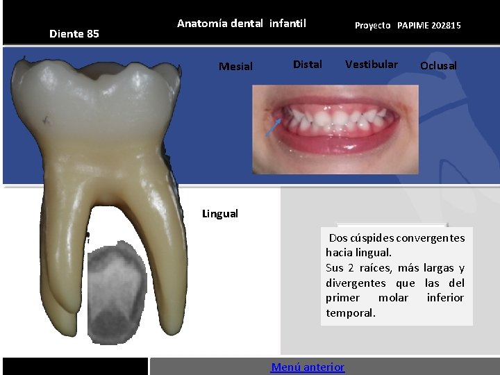The image size is (500, 375).
Task: Select the Lingual label
Action: (x=220, y=214)
